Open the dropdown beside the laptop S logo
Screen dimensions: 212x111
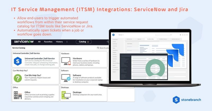click(121, 35)
